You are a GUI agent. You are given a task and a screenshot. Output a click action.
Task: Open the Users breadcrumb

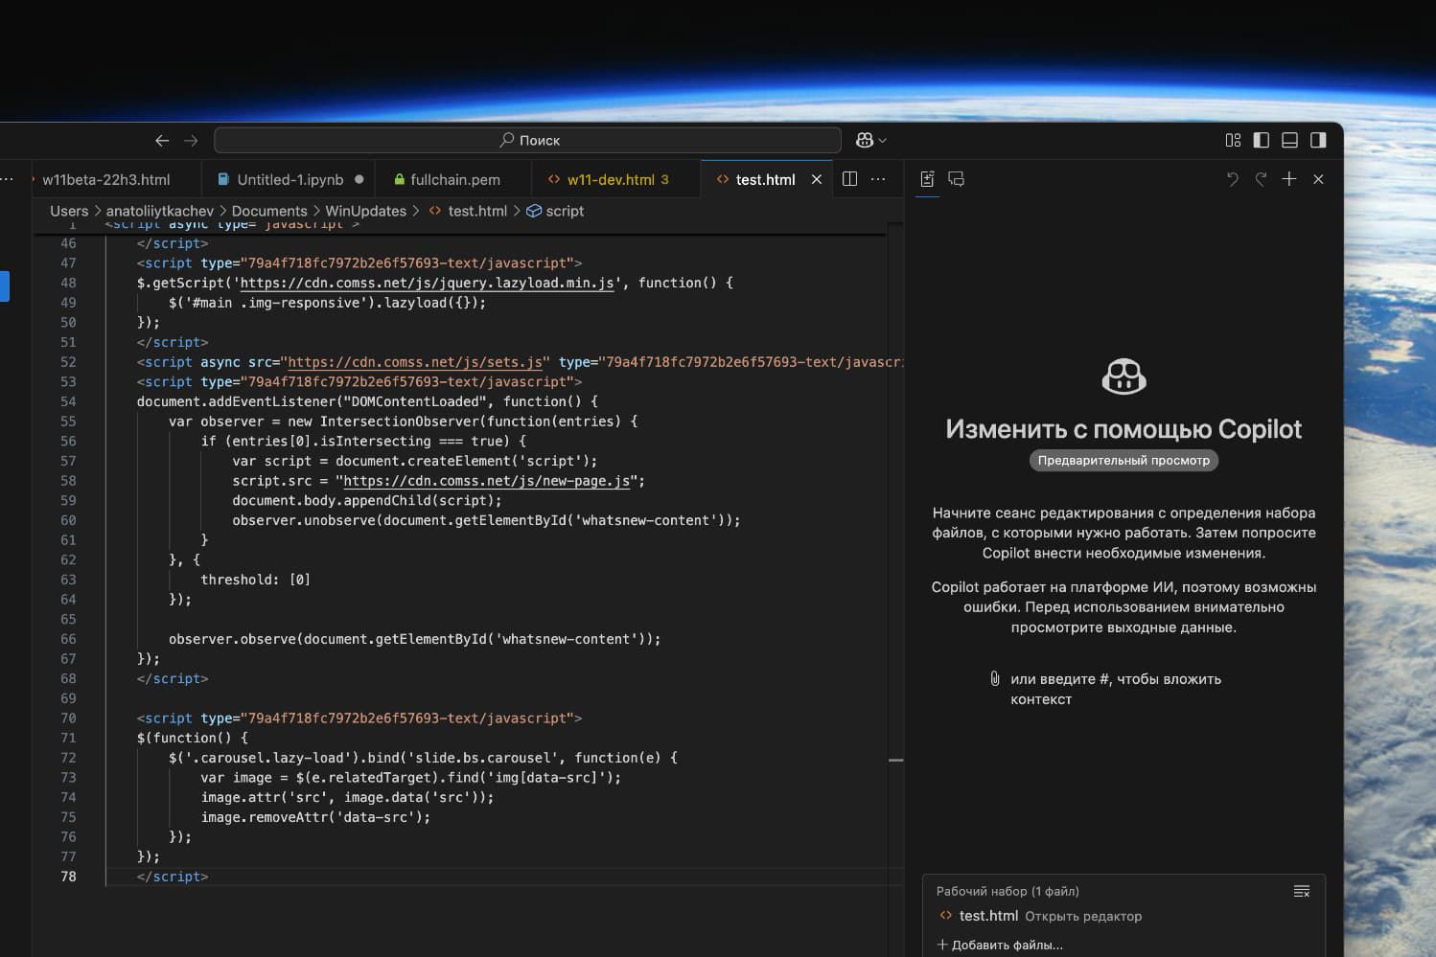pyautogui.click(x=69, y=211)
